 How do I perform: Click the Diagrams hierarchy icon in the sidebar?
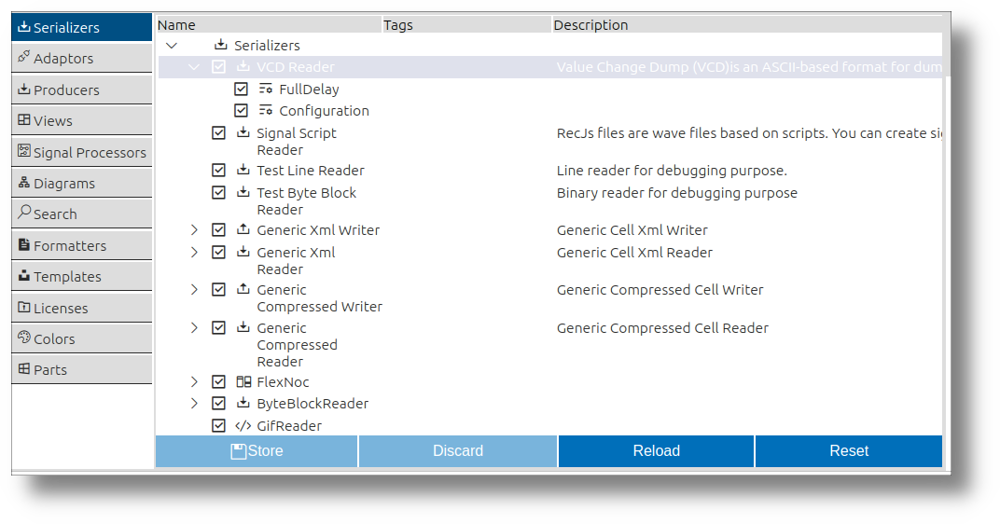pos(24,183)
